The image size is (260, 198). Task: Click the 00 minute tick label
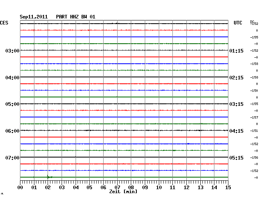point(20,188)
